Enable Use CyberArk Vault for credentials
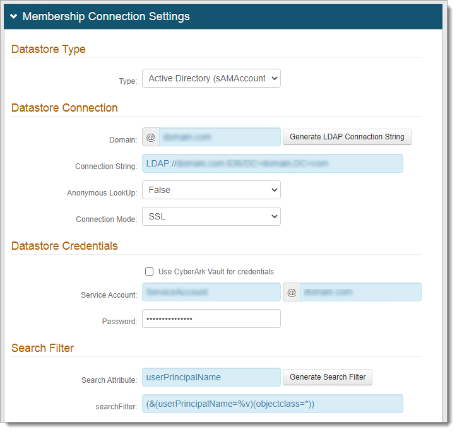The width and height of the screenshot is (457, 432). point(149,272)
